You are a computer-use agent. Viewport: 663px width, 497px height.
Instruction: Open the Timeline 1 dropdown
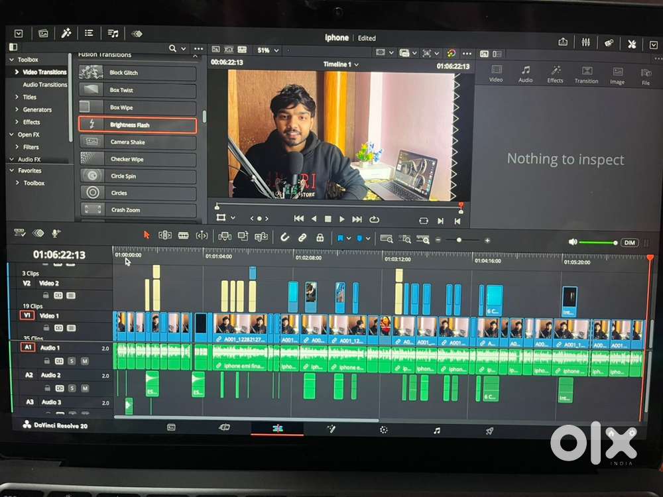[x=341, y=64]
